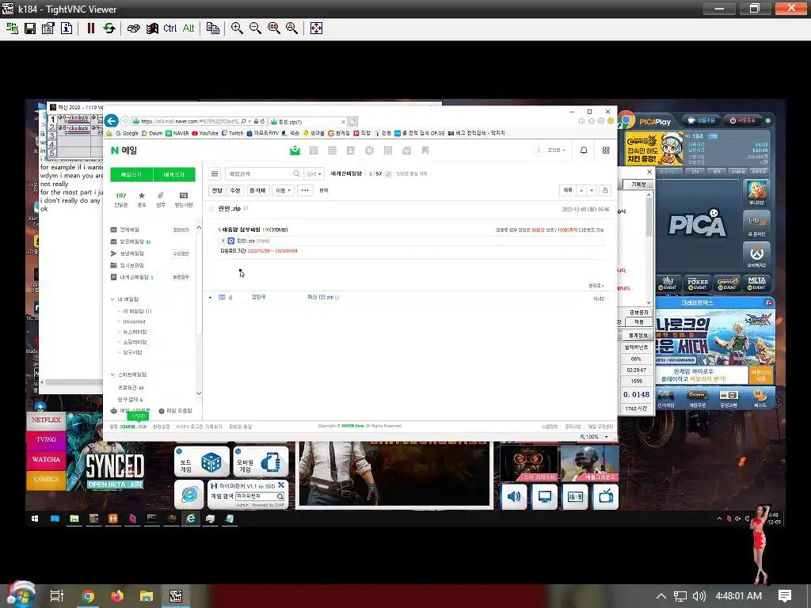Click the down arrow of the sidebar folder scrollbar
The image size is (811, 608).
[199, 393]
